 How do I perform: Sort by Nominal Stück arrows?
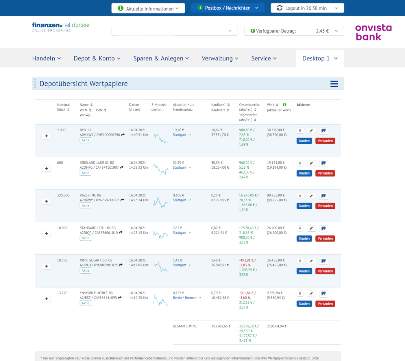coord(68,110)
